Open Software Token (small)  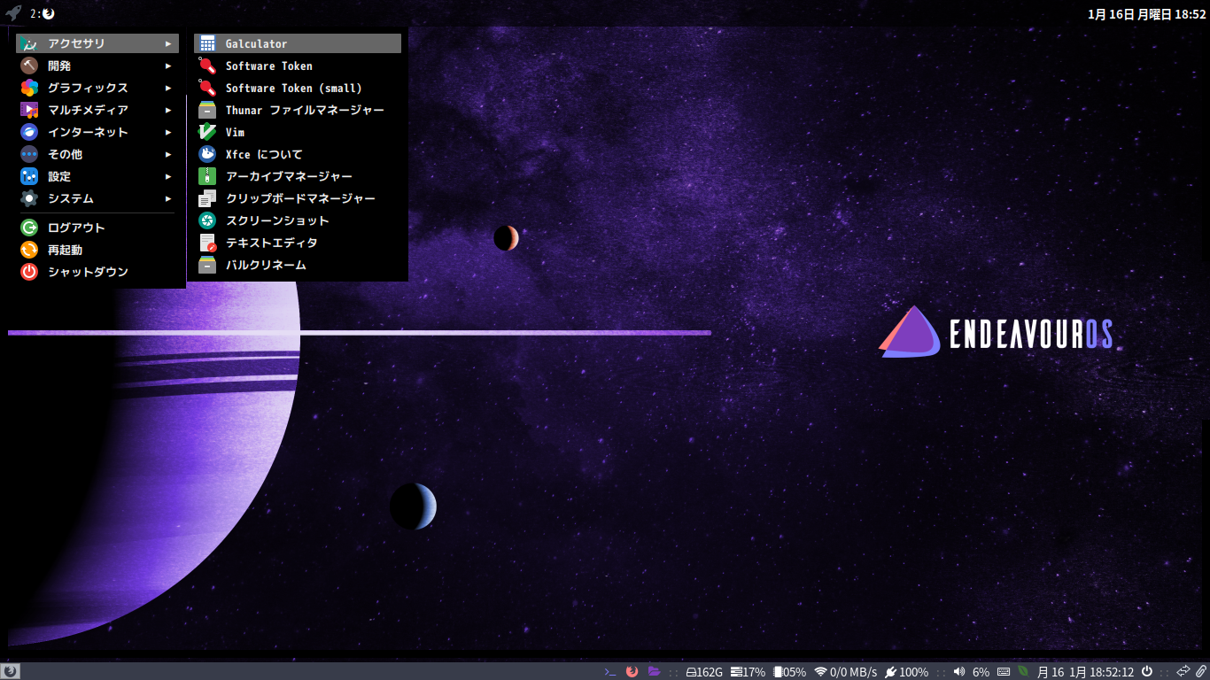click(x=298, y=88)
